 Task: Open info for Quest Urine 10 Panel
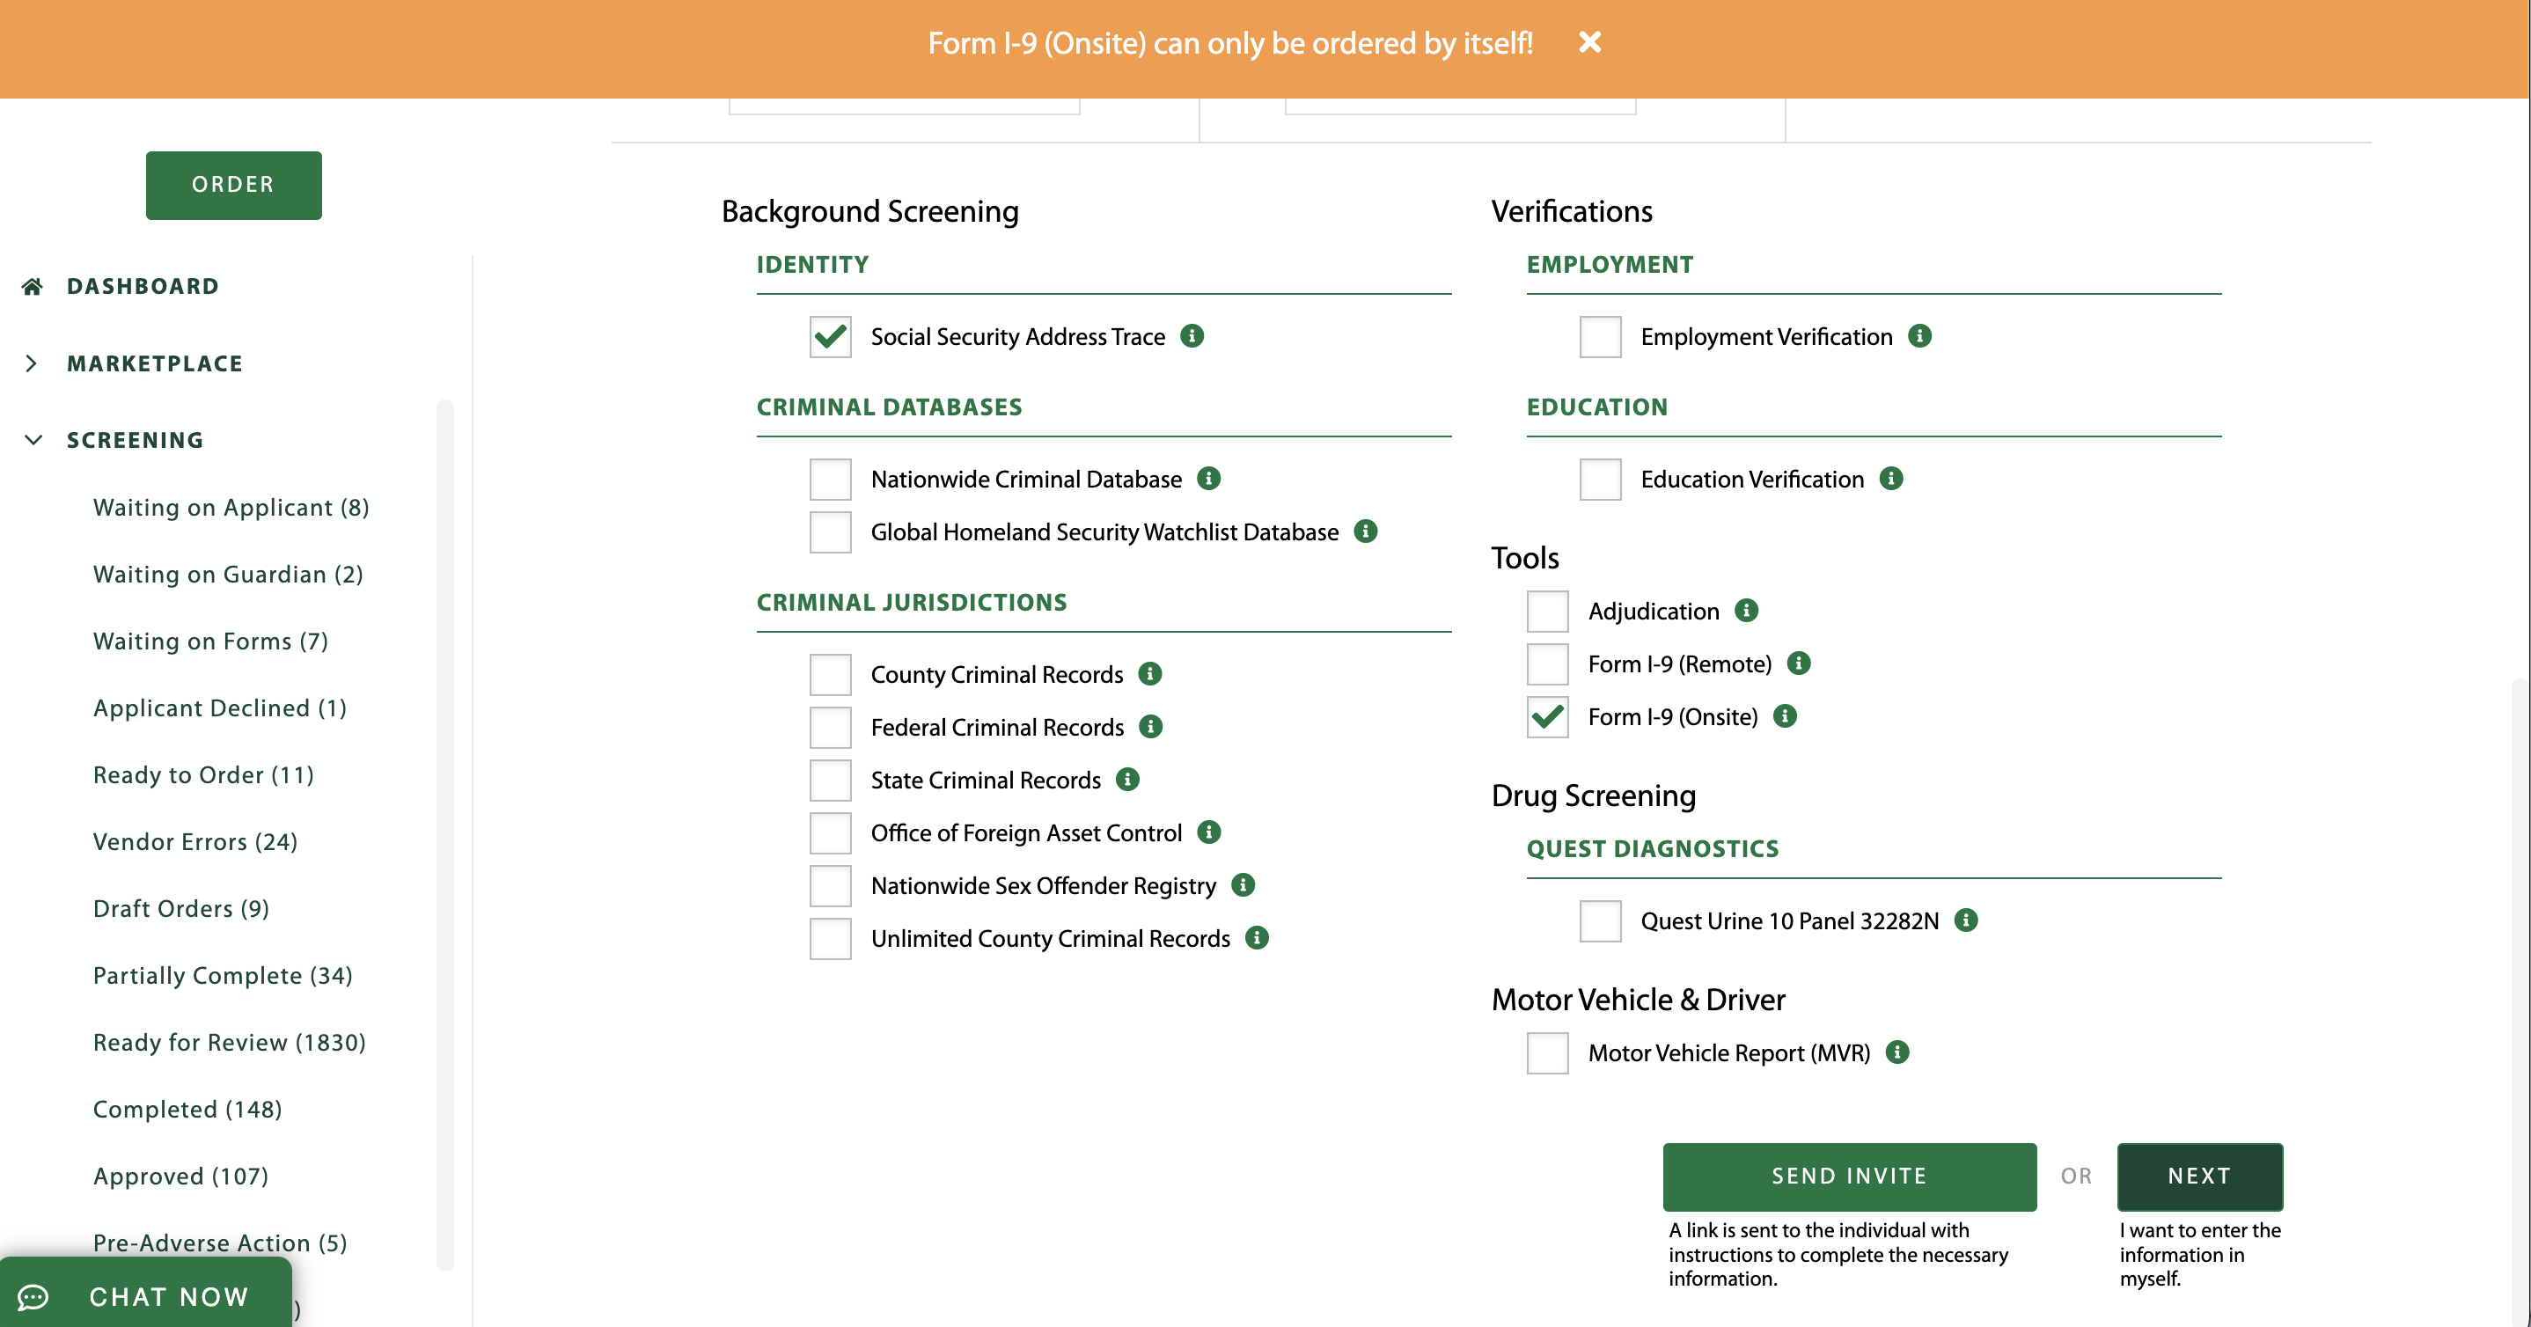(x=1965, y=920)
